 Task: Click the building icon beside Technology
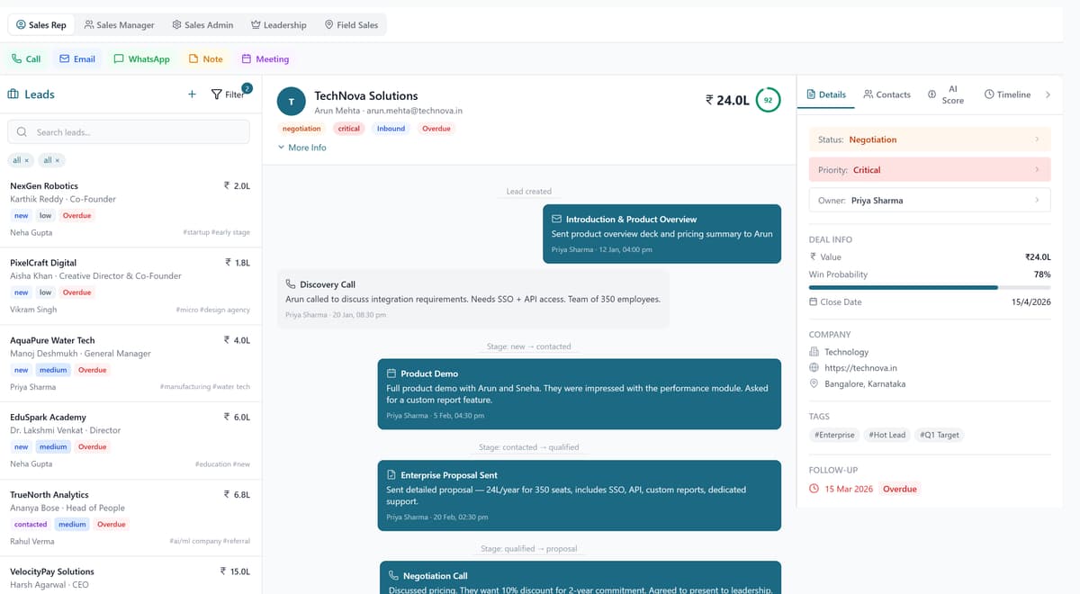click(814, 352)
